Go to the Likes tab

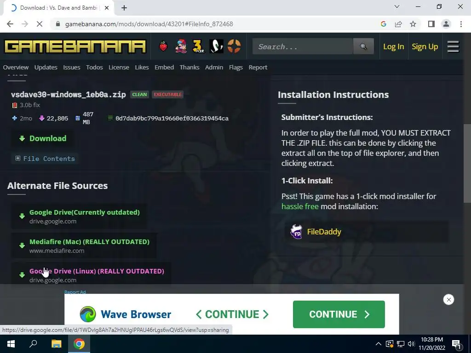tap(142, 67)
